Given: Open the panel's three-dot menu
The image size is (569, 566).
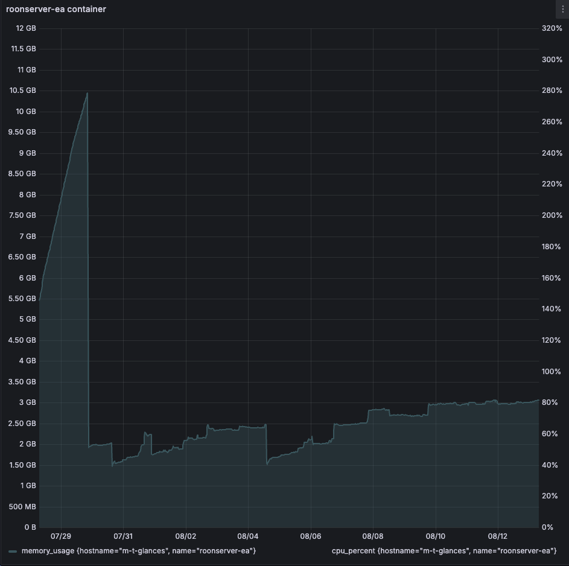Looking at the screenshot, I should point(562,9).
